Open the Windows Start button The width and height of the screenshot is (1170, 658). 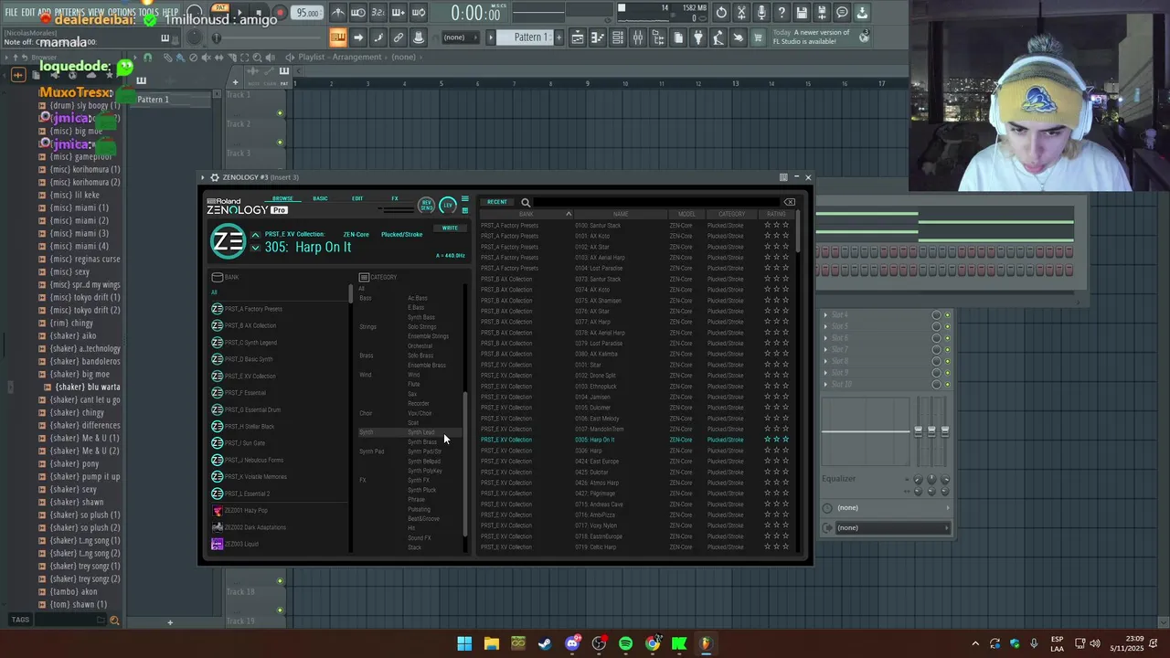tap(464, 643)
